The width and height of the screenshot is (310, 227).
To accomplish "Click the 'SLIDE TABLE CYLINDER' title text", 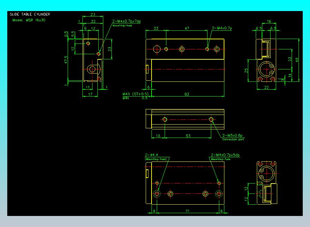I will tap(30, 14).
